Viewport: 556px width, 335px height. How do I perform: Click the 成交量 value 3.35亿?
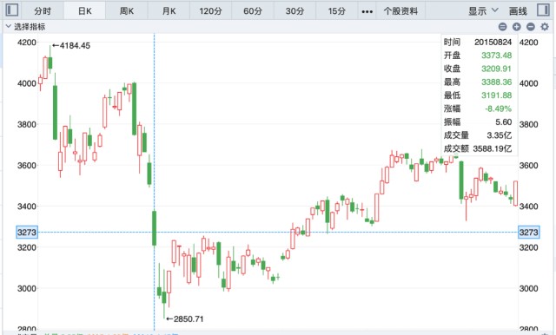coord(500,135)
